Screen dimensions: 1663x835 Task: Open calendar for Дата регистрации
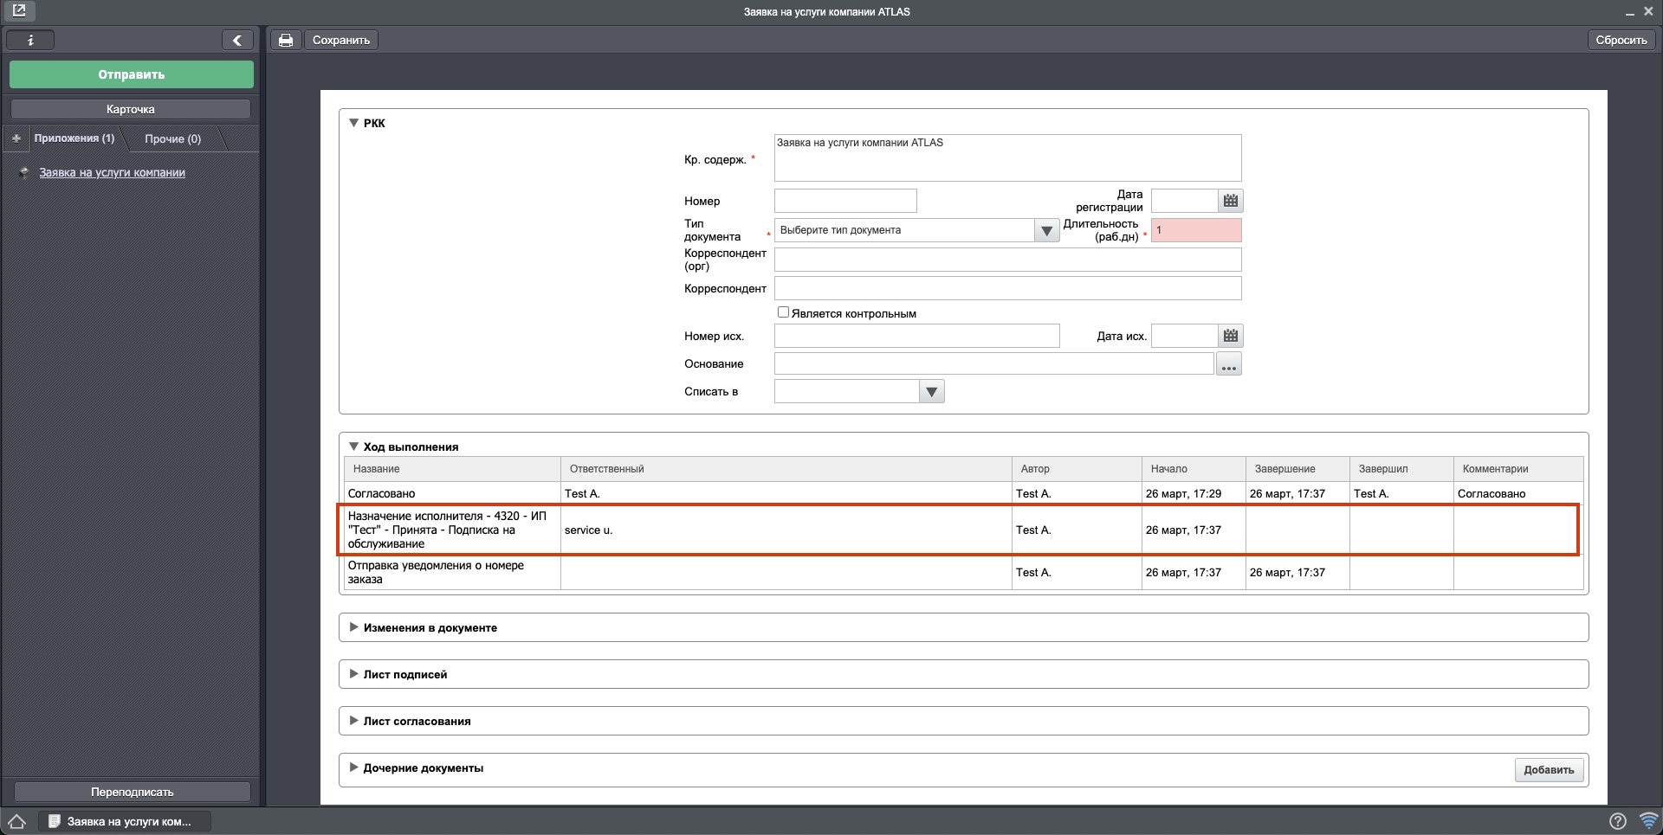point(1230,201)
